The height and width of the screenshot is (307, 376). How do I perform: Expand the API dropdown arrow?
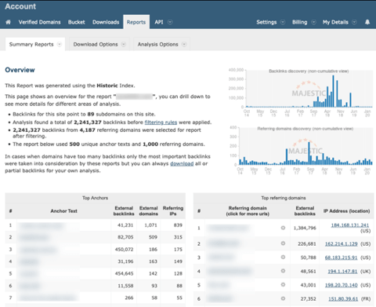(x=170, y=22)
